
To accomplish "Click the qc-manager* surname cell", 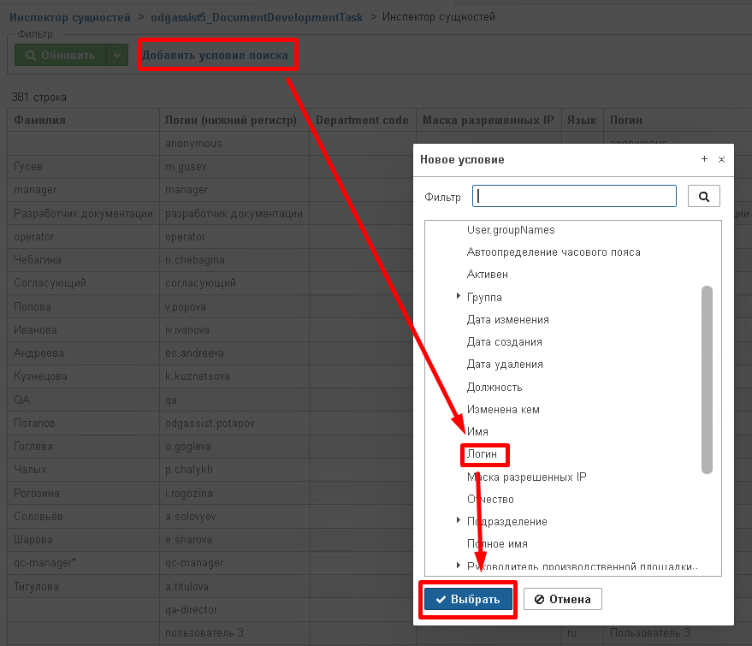I will click(83, 562).
